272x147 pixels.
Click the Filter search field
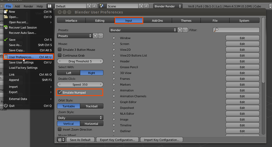click(236, 30)
